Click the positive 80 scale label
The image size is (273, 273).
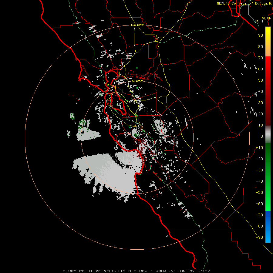(x=261, y=46)
